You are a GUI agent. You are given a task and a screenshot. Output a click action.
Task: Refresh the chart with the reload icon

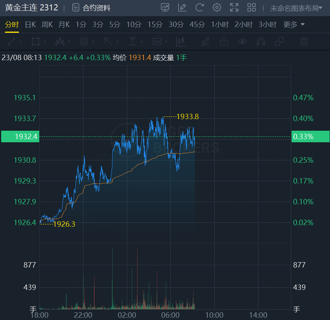[x=200, y=8]
